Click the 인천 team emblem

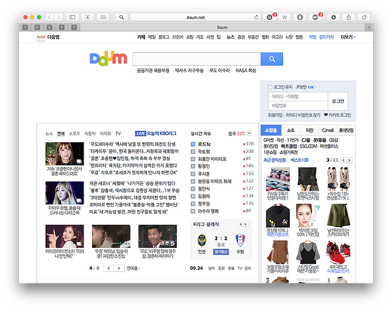point(202,240)
